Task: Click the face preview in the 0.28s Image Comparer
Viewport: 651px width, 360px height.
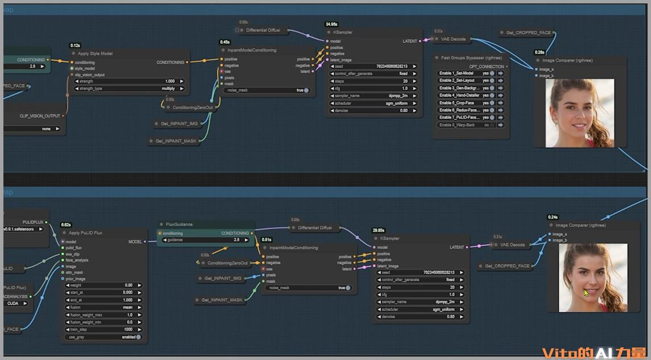Action: click(x=580, y=113)
